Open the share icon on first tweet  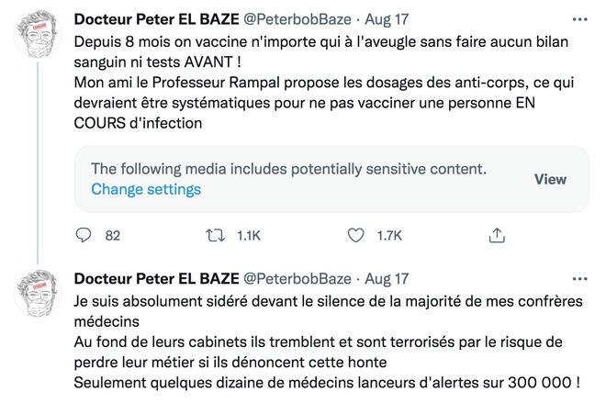click(495, 235)
